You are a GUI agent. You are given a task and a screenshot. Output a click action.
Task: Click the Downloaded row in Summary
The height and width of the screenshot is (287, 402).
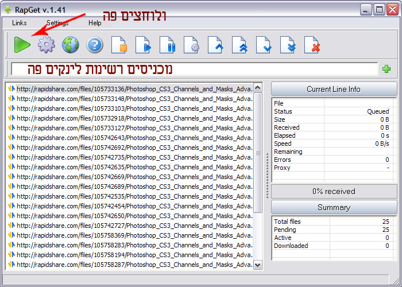[333, 246]
